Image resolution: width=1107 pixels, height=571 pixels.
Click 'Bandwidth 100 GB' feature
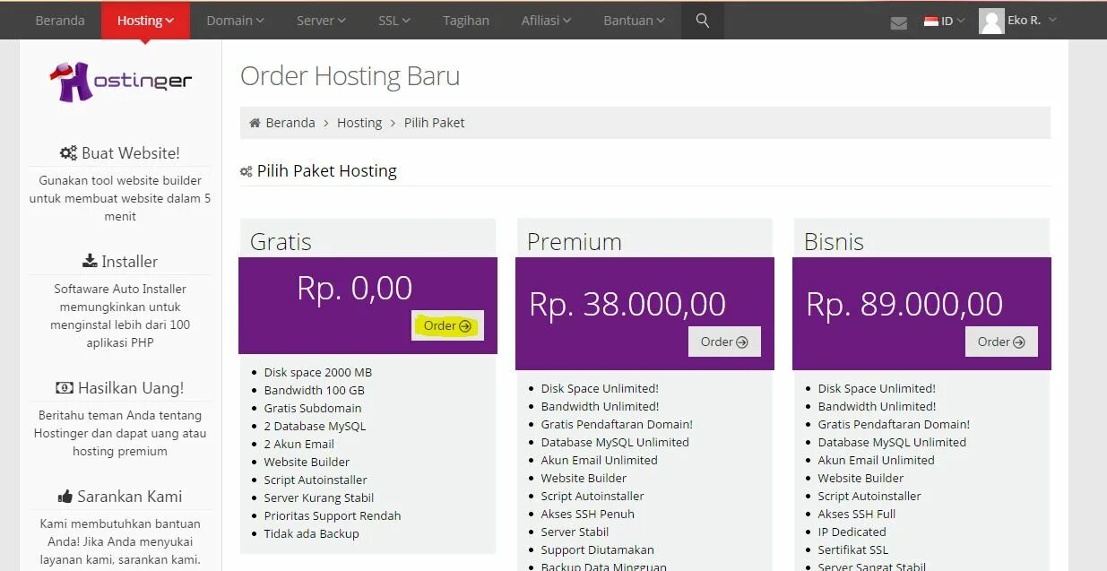(x=314, y=390)
